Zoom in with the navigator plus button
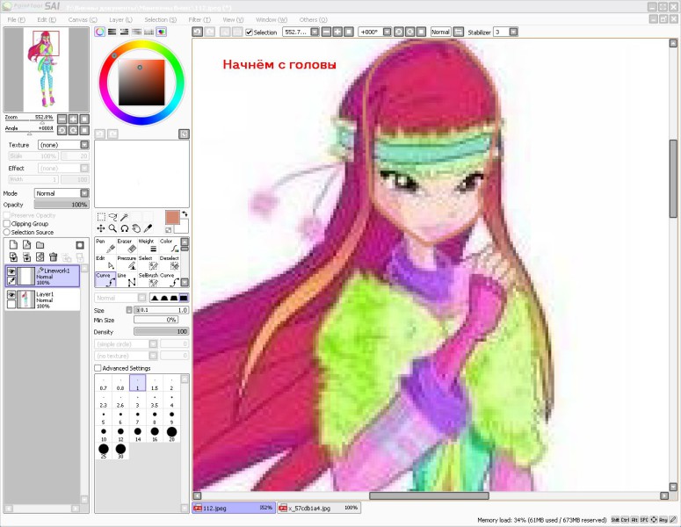This screenshot has height=527, width=681. 74,119
